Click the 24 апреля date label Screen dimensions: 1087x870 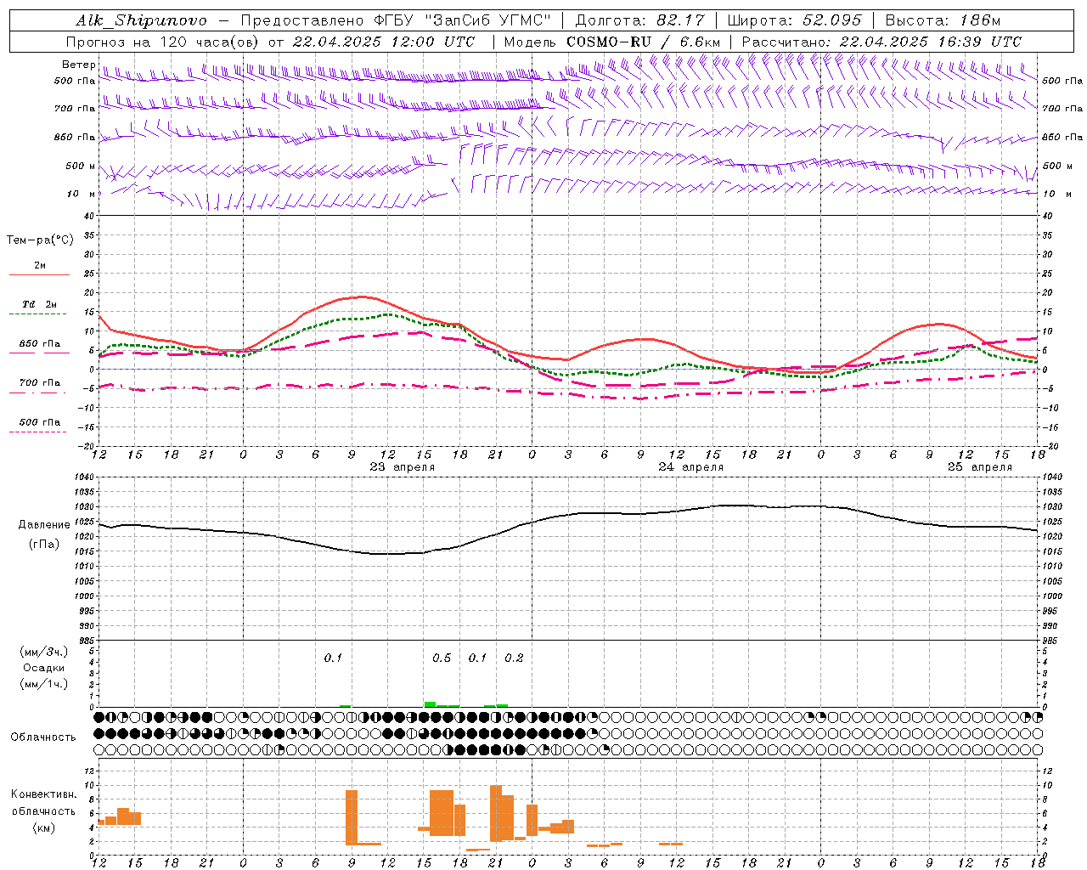click(x=690, y=467)
